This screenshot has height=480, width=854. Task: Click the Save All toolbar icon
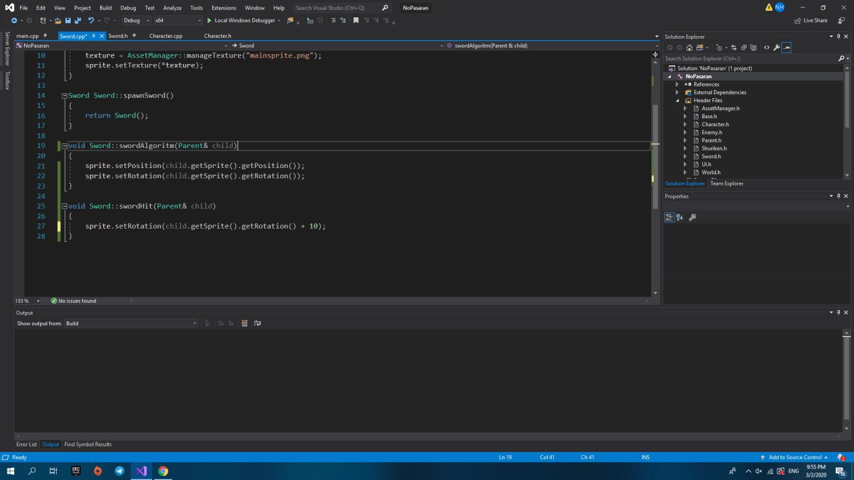pyautogui.click(x=78, y=21)
